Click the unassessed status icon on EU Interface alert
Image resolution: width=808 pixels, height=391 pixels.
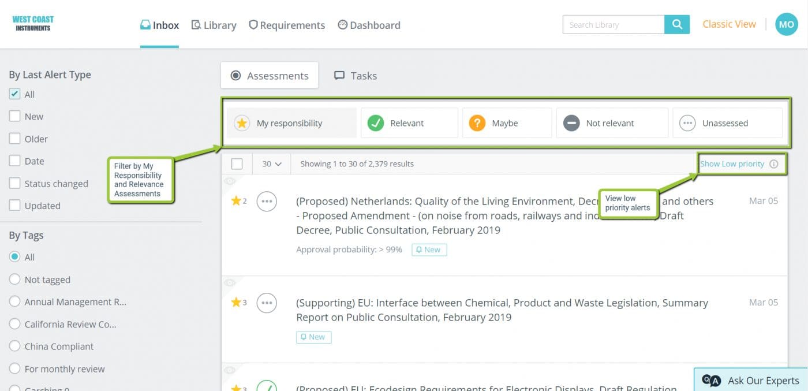point(266,303)
